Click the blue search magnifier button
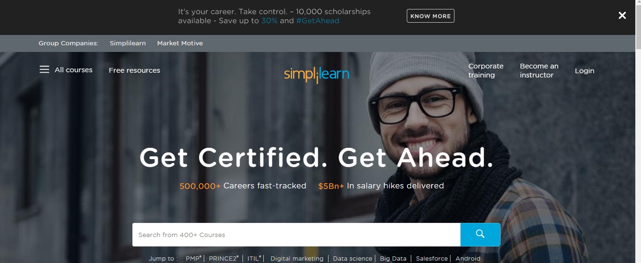This screenshot has height=263, width=641. pyautogui.click(x=480, y=235)
